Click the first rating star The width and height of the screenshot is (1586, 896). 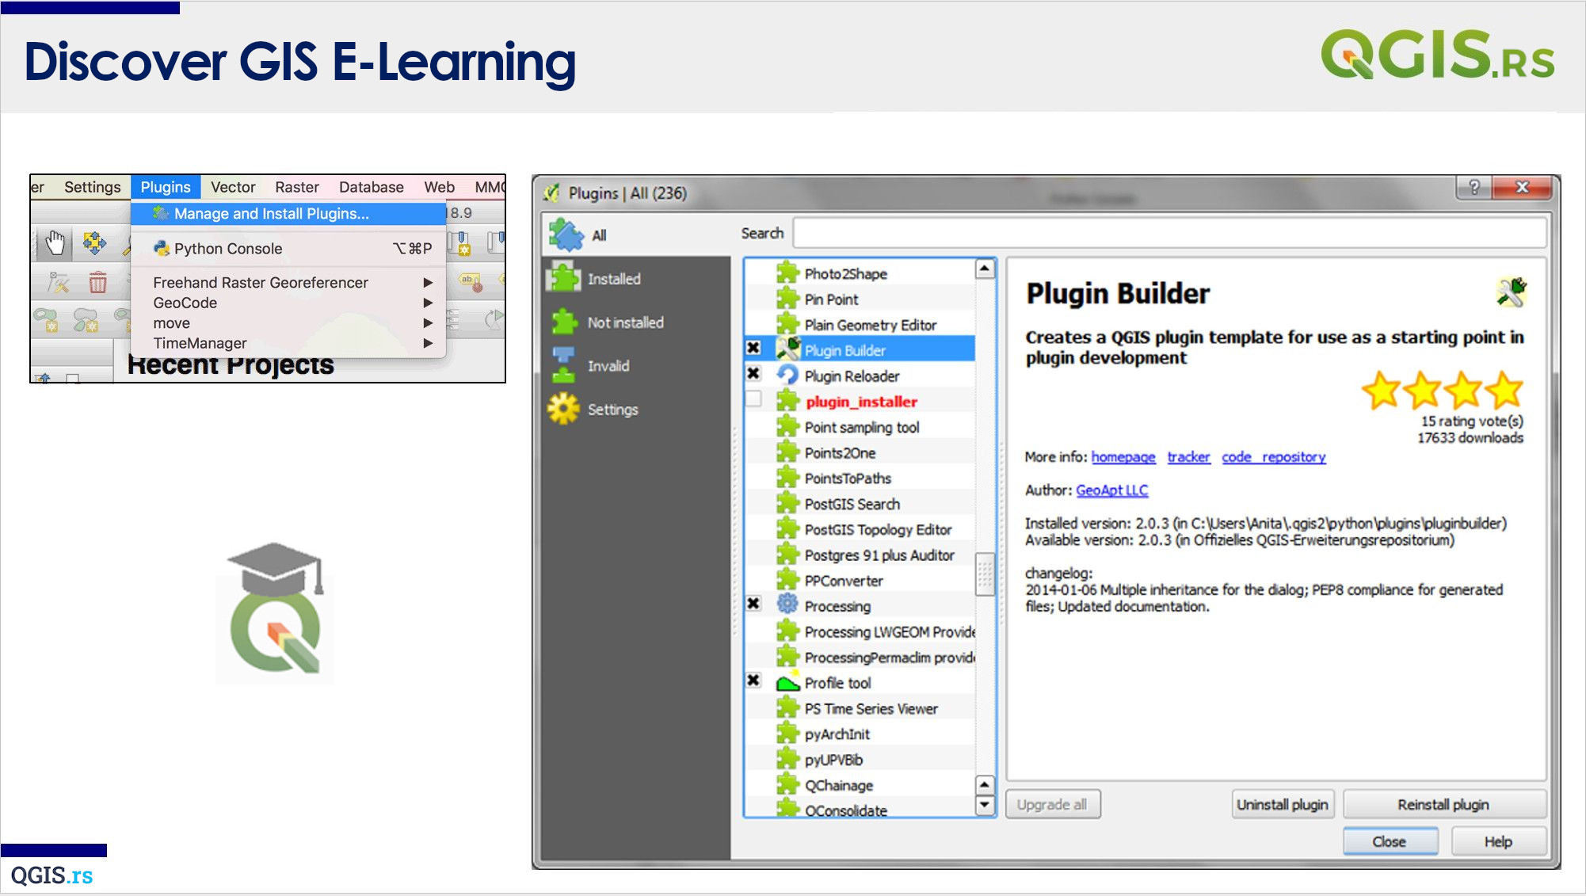[x=1381, y=390]
